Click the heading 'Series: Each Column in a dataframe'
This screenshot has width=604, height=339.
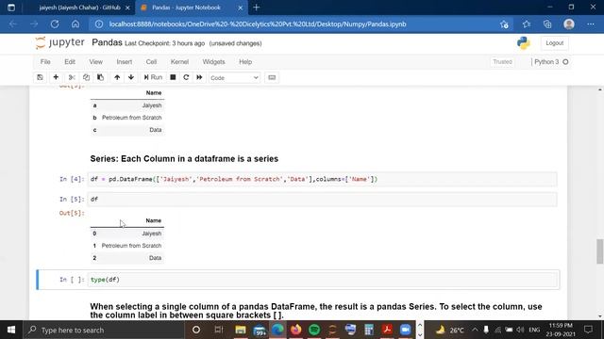click(184, 159)
